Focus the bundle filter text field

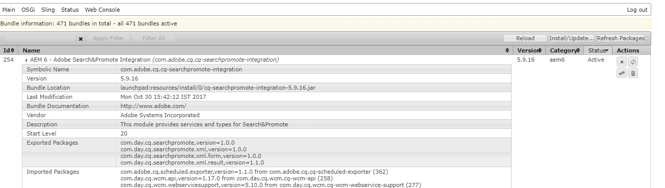coord(40,38)
